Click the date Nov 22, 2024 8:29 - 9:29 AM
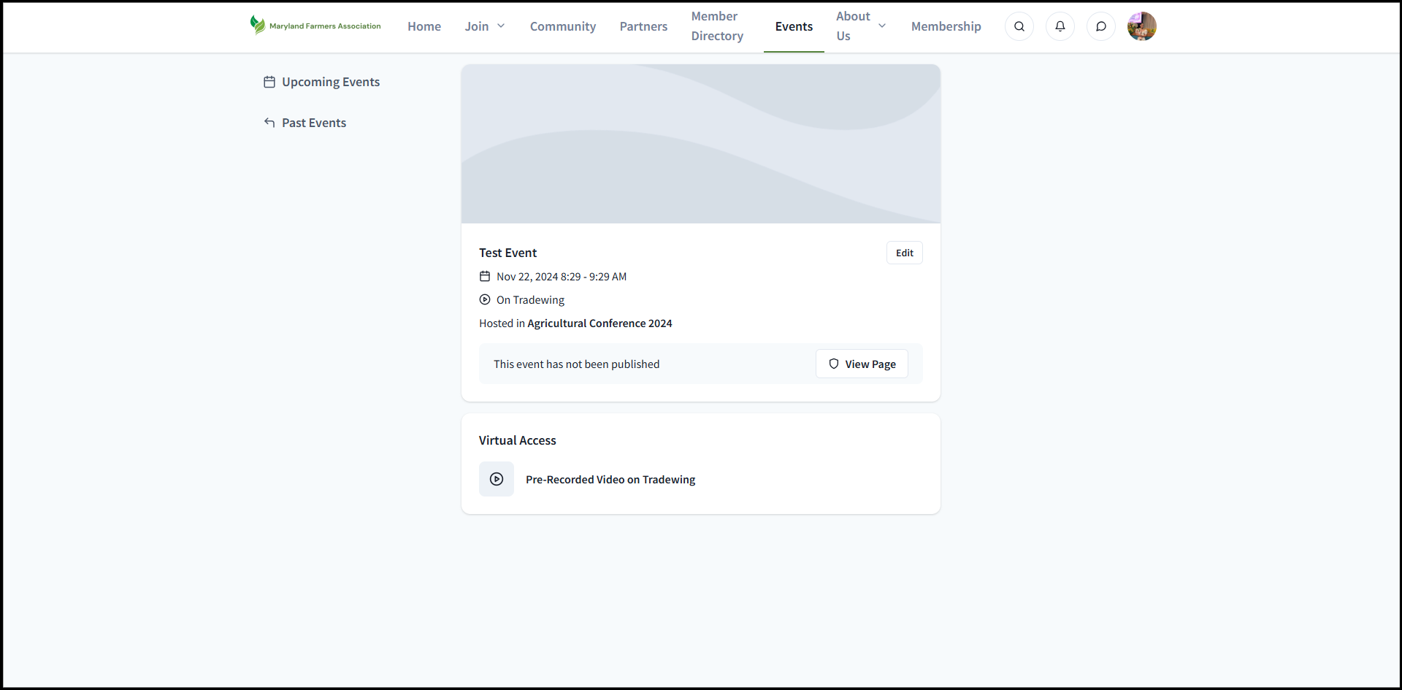The height and width of the screenshot is (690, 1402). pos(562,276)
